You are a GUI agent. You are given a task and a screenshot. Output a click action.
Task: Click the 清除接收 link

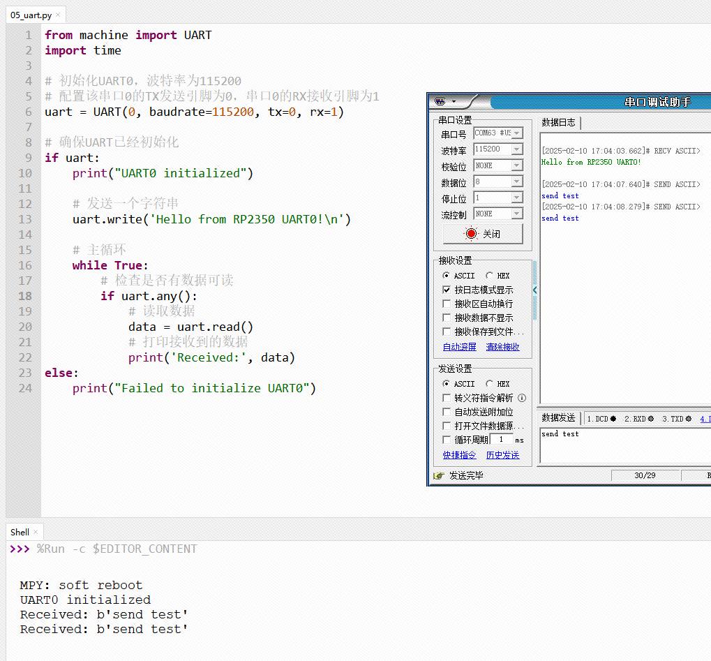502,347
